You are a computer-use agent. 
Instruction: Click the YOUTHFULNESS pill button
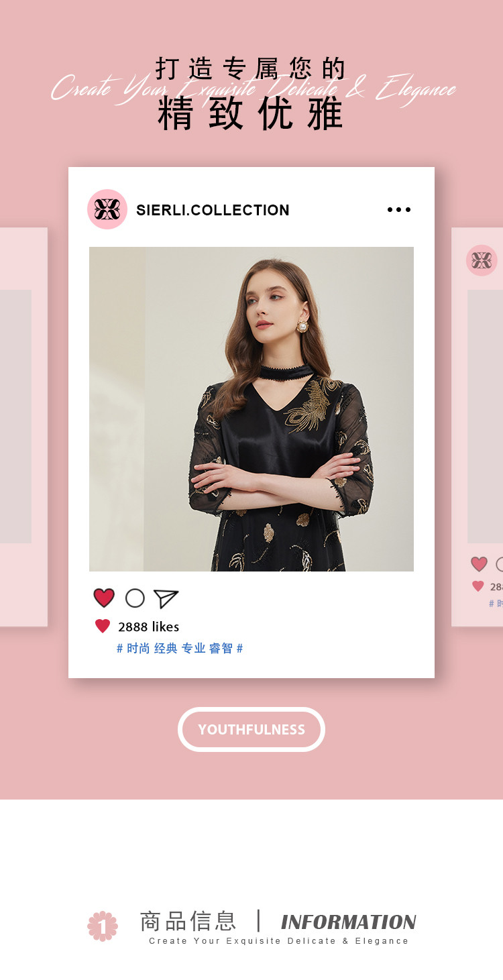(251, 729)
